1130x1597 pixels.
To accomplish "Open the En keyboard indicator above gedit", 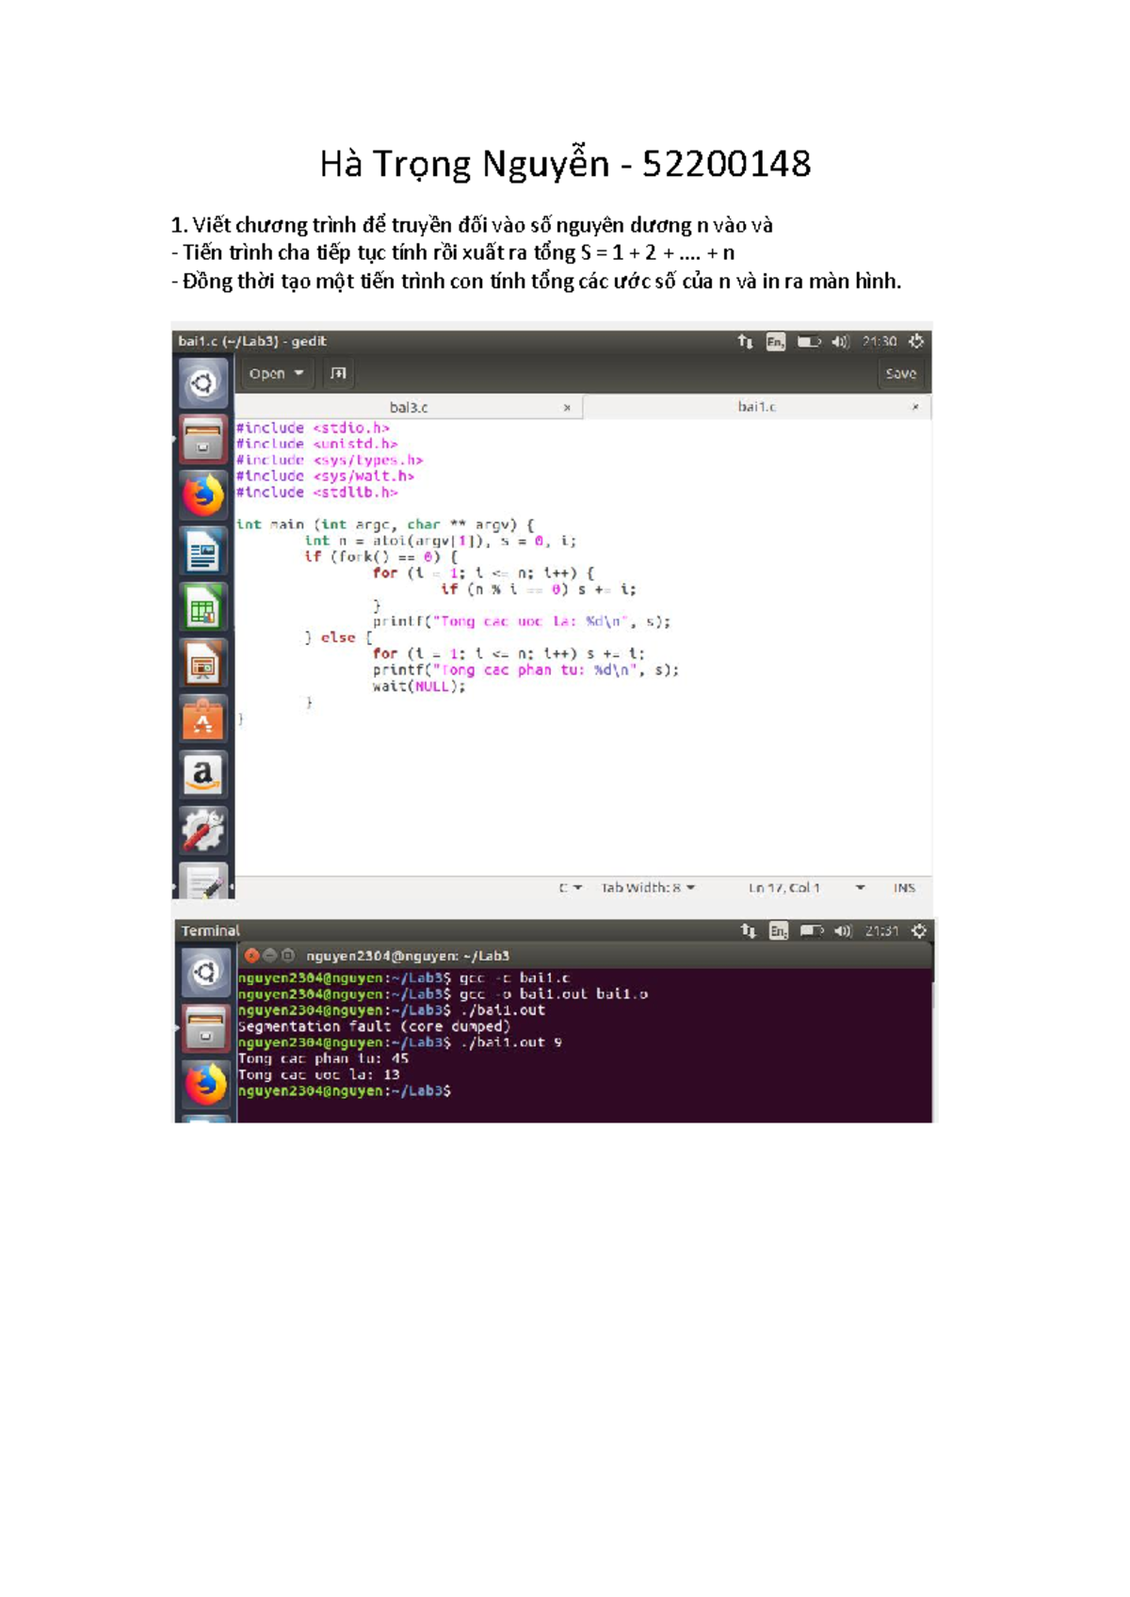I will coord(775,342).
